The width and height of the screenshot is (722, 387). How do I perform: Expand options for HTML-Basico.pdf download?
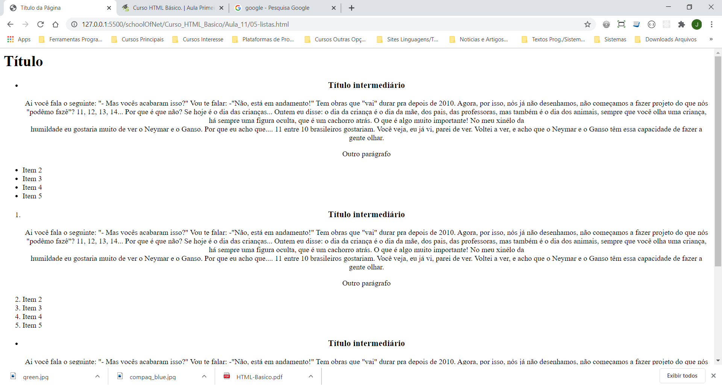[311, 376]
